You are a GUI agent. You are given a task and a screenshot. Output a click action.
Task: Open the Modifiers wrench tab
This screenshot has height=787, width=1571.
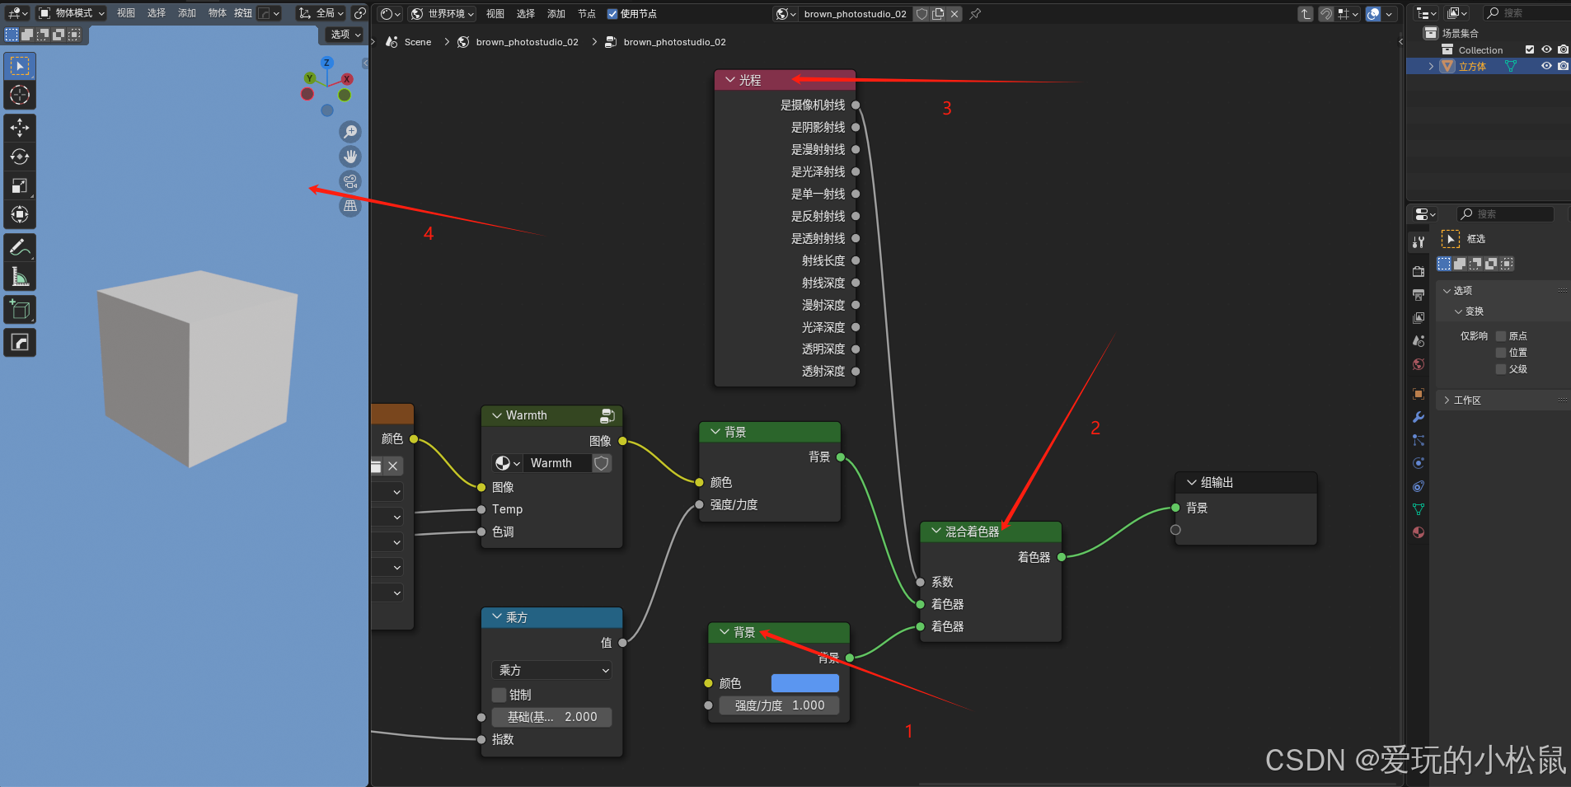pos(1419,417)
